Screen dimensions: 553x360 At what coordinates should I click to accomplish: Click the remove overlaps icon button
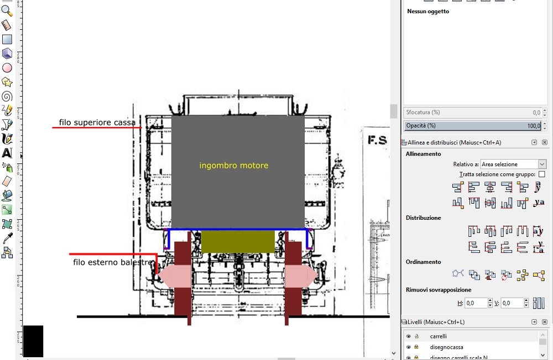[x=538, y=303]
